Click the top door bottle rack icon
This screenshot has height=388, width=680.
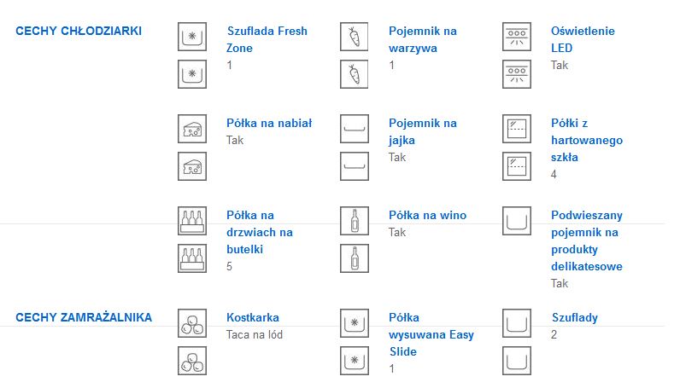pyautogui.click(x=192, y=221)
